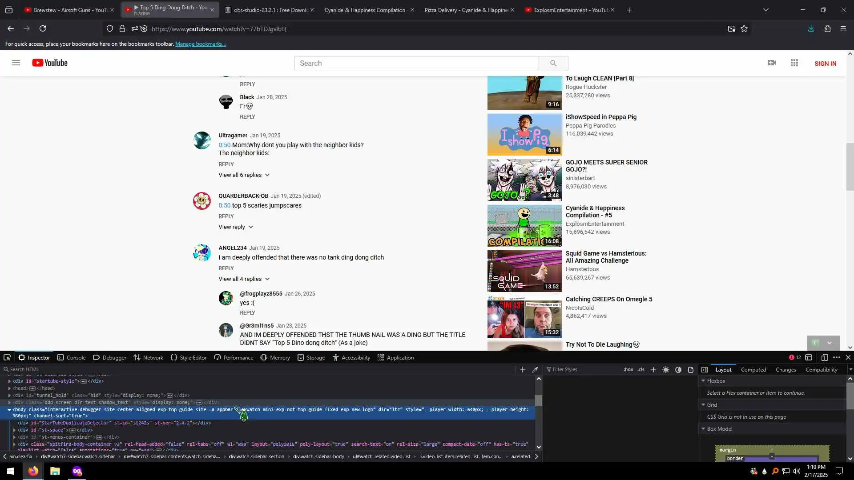The image size is (854, 480).
Task: Click SIGN IN on YouTube
Action: pos(825,64)
